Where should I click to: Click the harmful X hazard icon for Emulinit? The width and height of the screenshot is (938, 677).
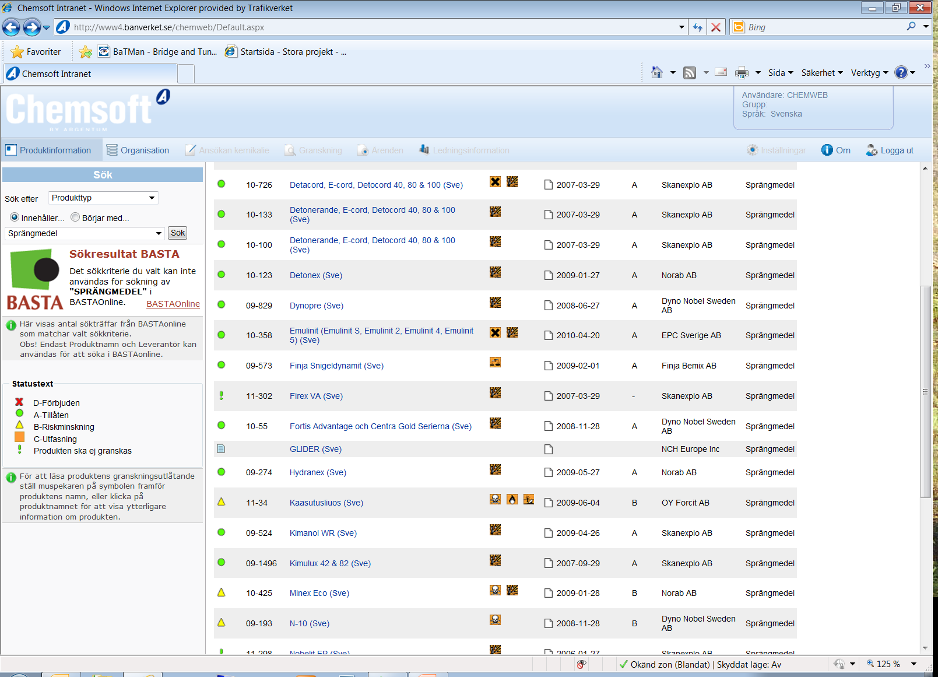click(x=495, y=332)
